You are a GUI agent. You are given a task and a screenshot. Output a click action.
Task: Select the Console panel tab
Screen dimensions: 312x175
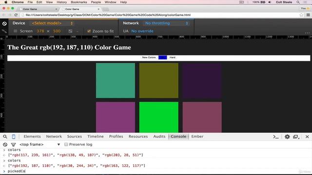tap(178, 137)
